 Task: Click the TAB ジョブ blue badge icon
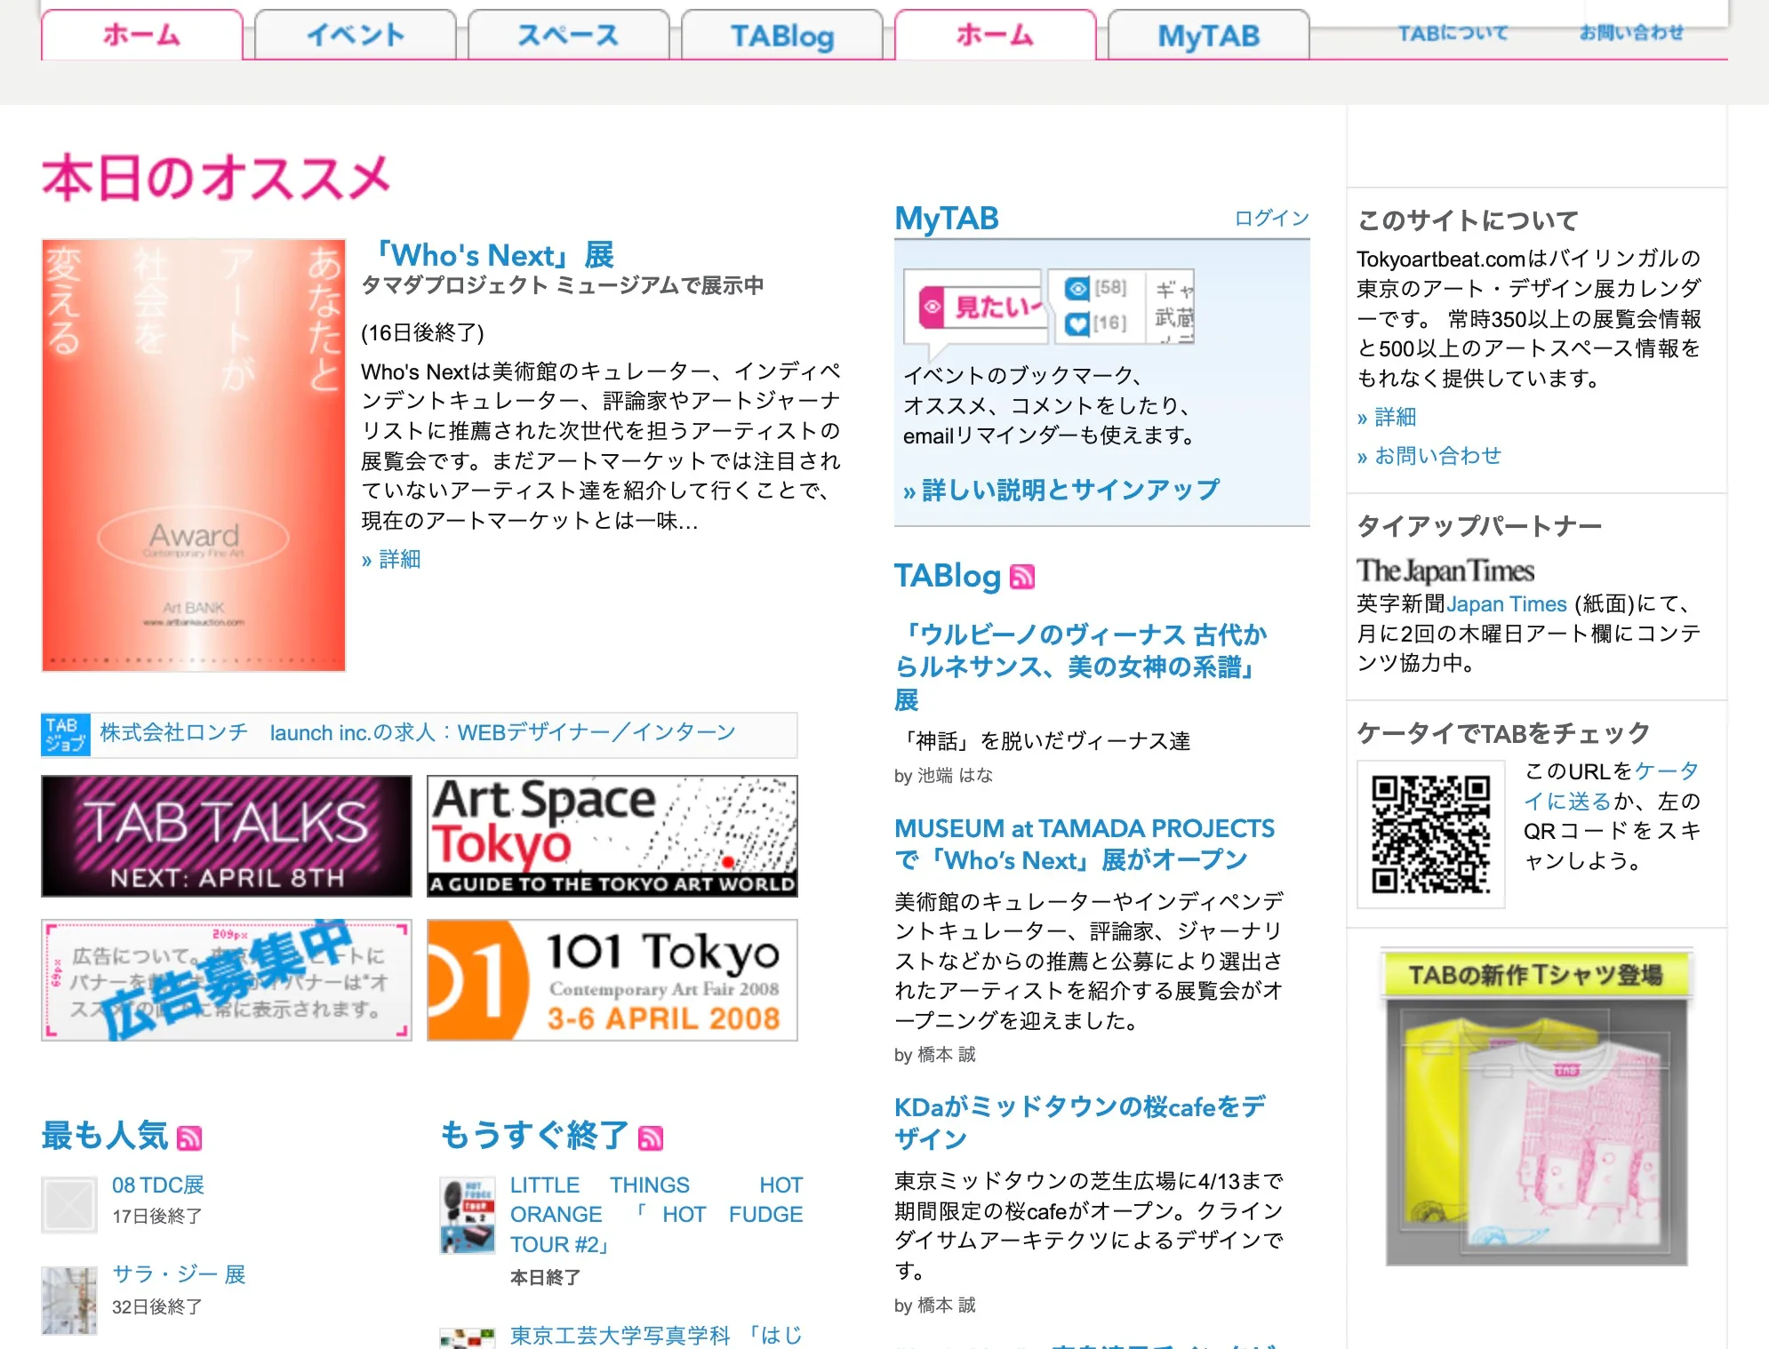(x=65, y=735)
